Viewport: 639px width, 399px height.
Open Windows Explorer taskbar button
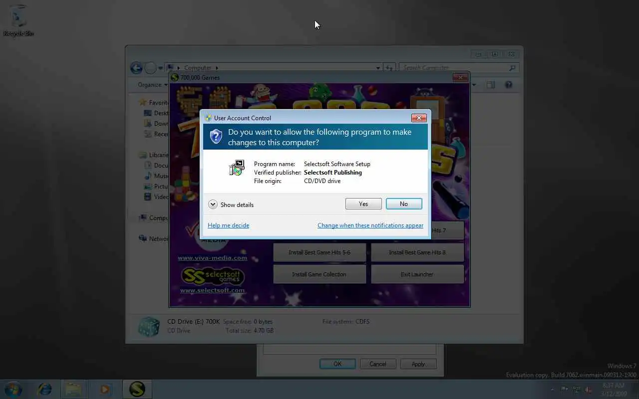[x=73, y=389]
